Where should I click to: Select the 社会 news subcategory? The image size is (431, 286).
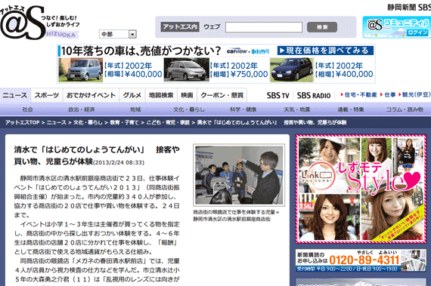pyautogui.click(x=27, y=109)
